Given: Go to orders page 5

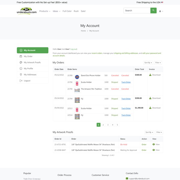Looking at the screenshot, I should (x=117, y=125).
